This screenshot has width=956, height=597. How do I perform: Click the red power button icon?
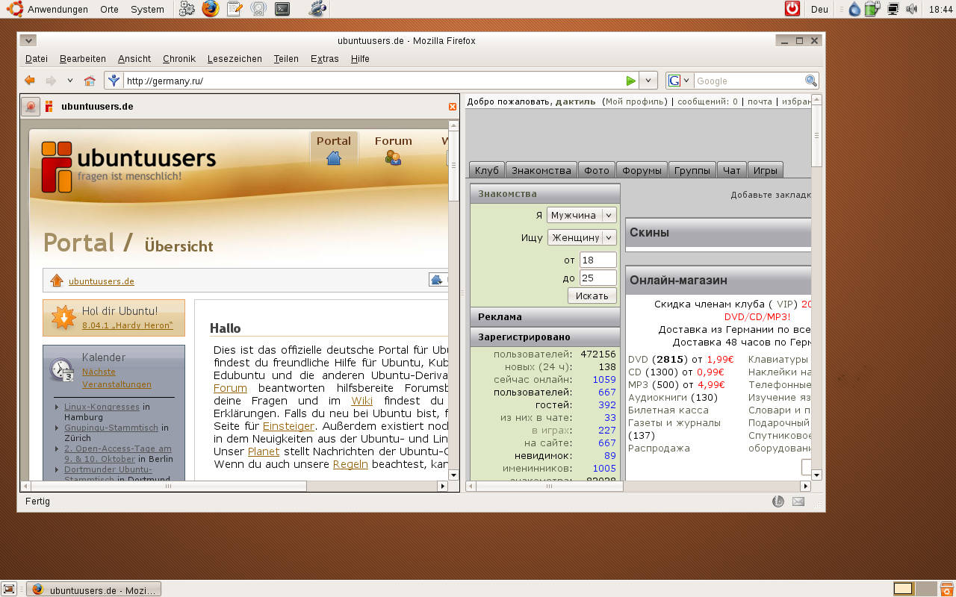click(792, 9)
